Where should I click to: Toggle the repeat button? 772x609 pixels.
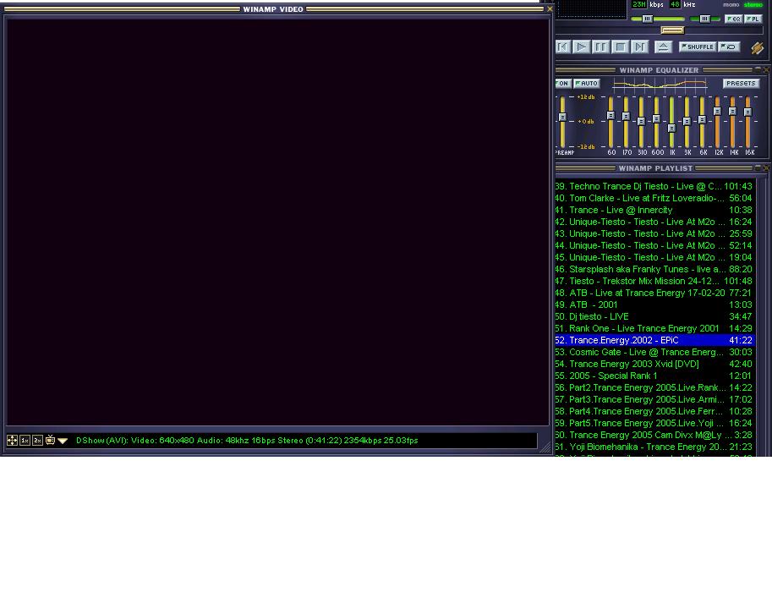[x=729, y=47]
